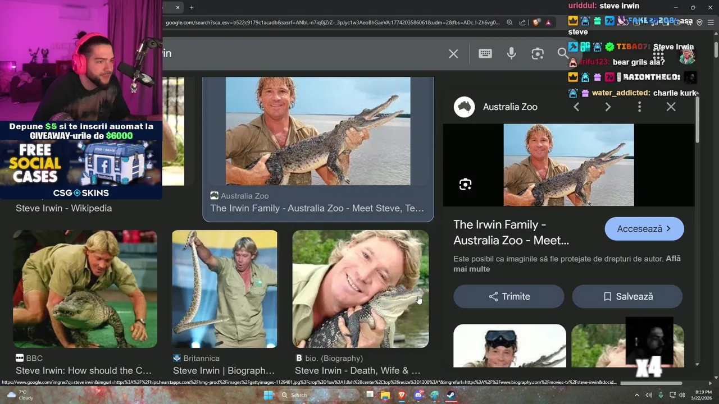Open more options in the image panel
Screen dimensions: 719x404
coord(639,107)
